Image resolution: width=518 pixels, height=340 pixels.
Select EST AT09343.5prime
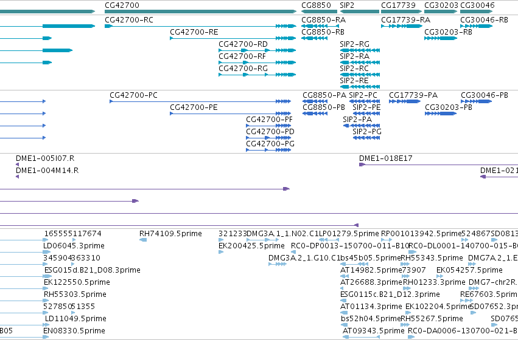[361, 337]
